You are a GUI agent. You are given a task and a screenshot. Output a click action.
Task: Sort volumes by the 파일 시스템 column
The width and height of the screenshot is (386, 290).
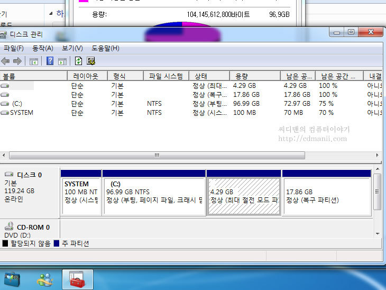pyautogui.click(x=166, y=76)
